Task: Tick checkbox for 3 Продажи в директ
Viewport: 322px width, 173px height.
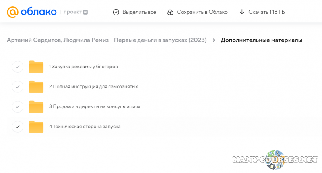Action: [x=17, y=107]
